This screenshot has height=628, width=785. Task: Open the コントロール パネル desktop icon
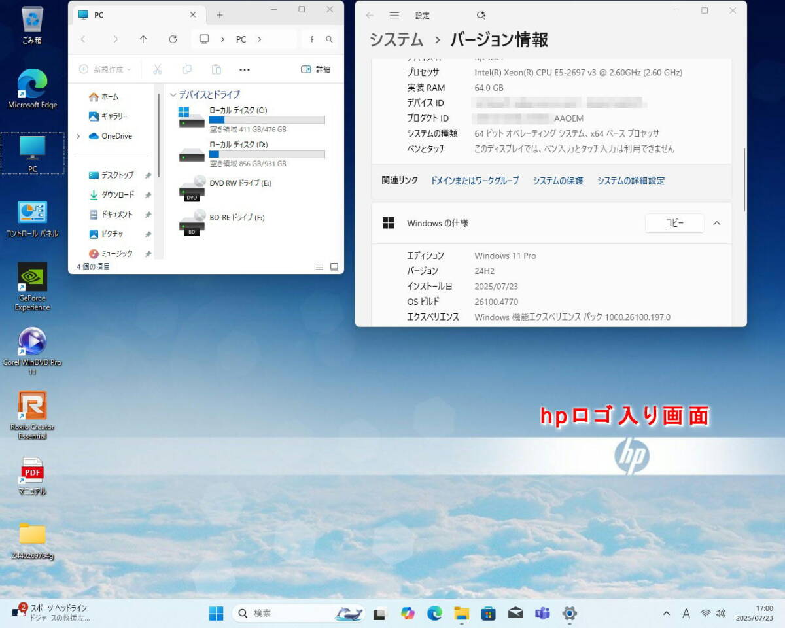click(32, 219)
